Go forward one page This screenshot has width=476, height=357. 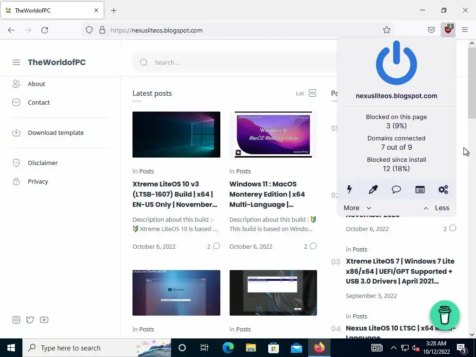[28, 30]
